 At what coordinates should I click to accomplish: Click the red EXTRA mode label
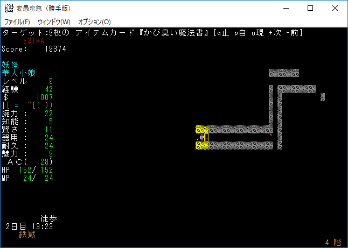pyautogui.click(x=34, y=41)
